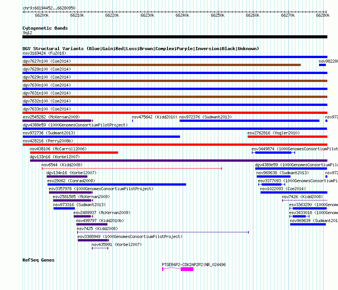Click the esv3449874 variant label
The height and width of the screenshot is (290, 338).
[x=295, y=149]
